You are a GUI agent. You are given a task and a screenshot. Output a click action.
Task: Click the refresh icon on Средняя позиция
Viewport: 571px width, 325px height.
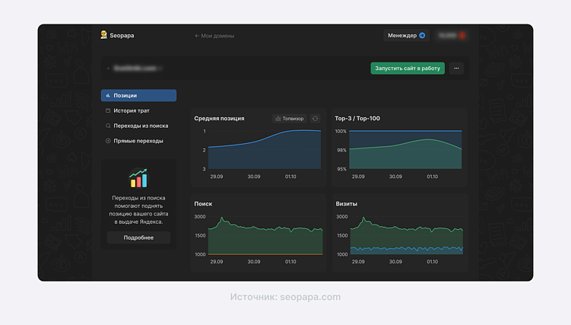click(x=315, y=119)
